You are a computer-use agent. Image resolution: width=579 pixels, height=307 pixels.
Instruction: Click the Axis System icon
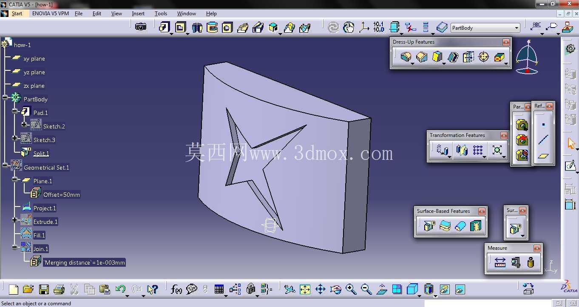point(364,28)
